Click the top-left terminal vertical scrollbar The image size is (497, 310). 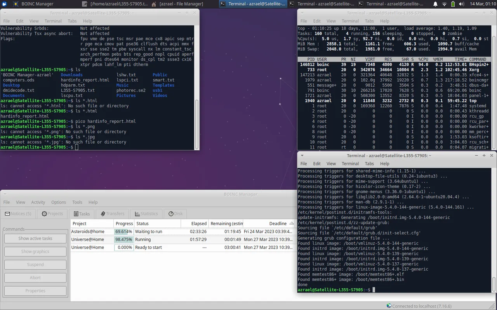pos(197,87)
